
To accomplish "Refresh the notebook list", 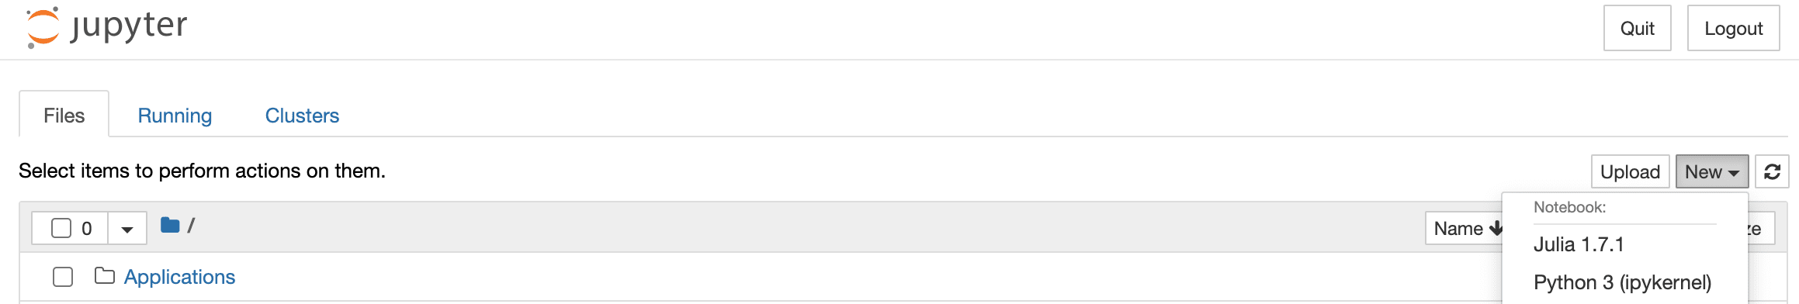I will point(1772,171).
